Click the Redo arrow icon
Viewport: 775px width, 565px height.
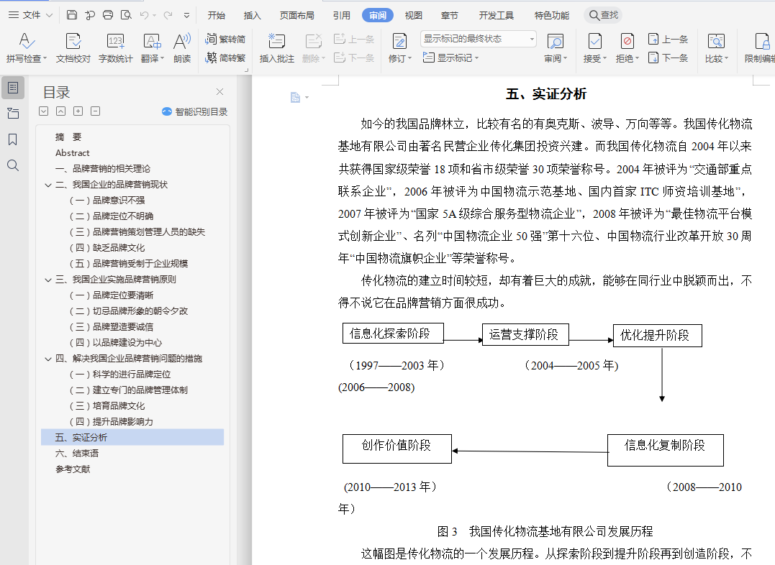pyautogui.click(x=168, y=15)
